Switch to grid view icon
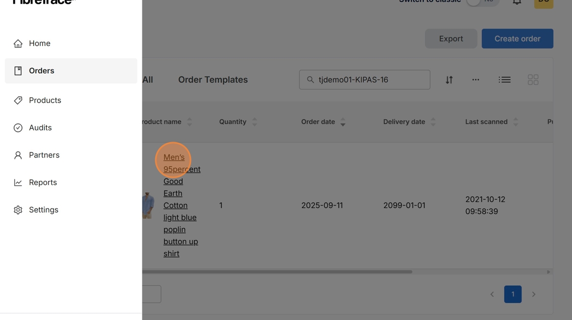Image resolution: width=572 pixels, height=320 pixels. coord(533,80)
